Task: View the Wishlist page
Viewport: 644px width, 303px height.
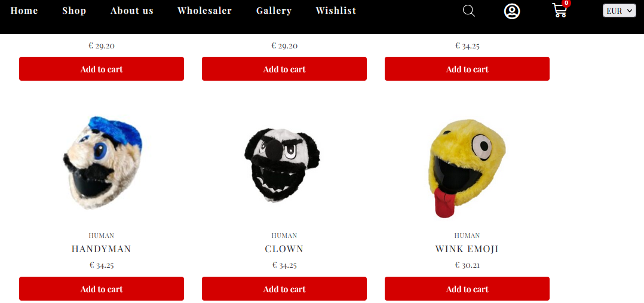Action: [336, 11]
